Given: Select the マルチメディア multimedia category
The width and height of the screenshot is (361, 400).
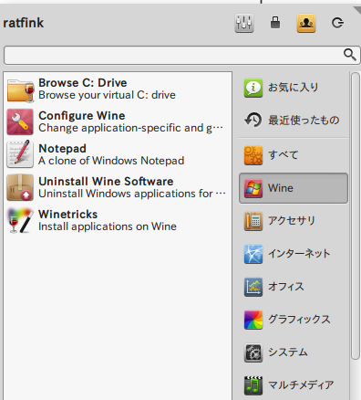Looking at the screenshot, I should pos(294,385).
